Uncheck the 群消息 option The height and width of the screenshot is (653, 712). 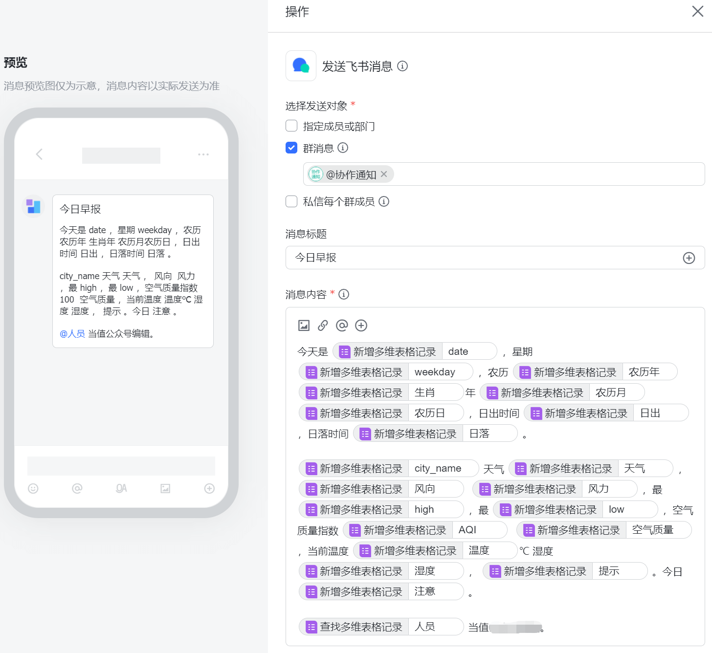tap(291, 148)
